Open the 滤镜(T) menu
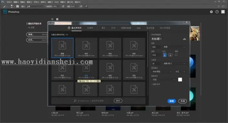The image size is (228, 123). (x=50, y=2)
